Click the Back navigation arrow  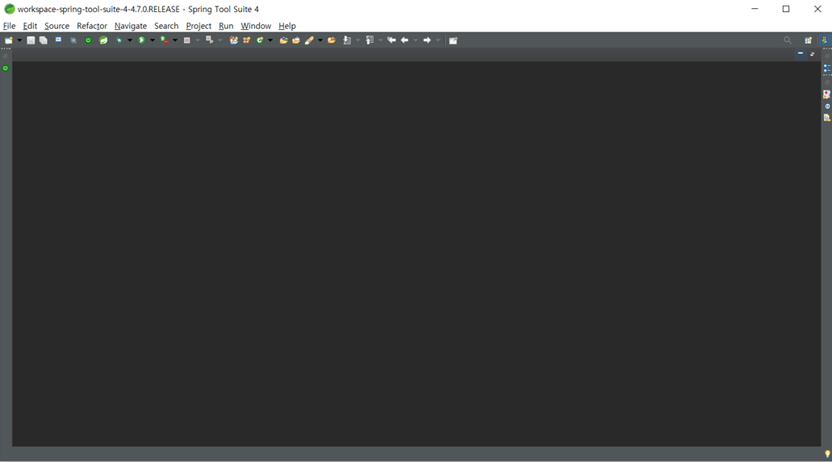click(404, 40)
